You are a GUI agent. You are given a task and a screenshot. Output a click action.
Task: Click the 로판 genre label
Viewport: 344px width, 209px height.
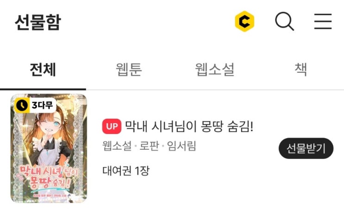click(x=149, y=146)
